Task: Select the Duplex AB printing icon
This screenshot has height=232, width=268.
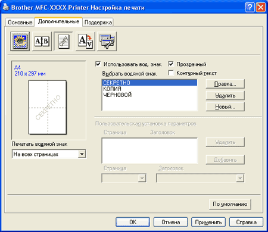Action: point(42,41)
